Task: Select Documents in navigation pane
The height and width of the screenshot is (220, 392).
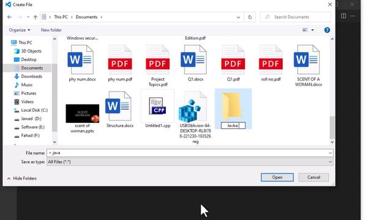Action: click(x=28, y=68)
